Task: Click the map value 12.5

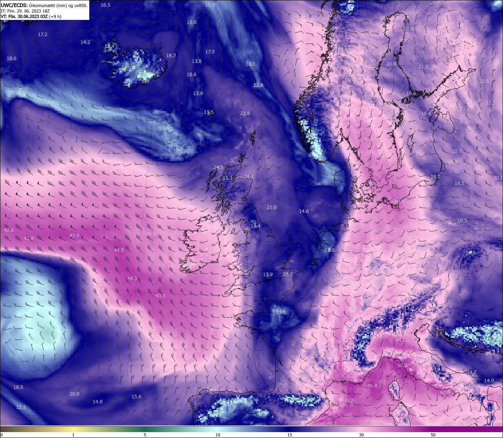Action: point(21,407)
